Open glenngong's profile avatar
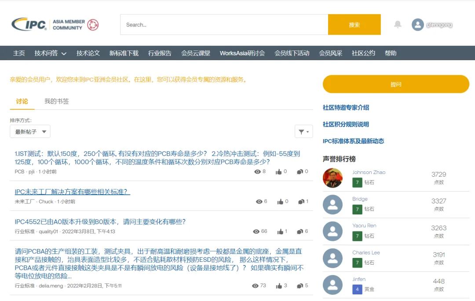Screen dimensions: 475x301 [x=417, y=25]
